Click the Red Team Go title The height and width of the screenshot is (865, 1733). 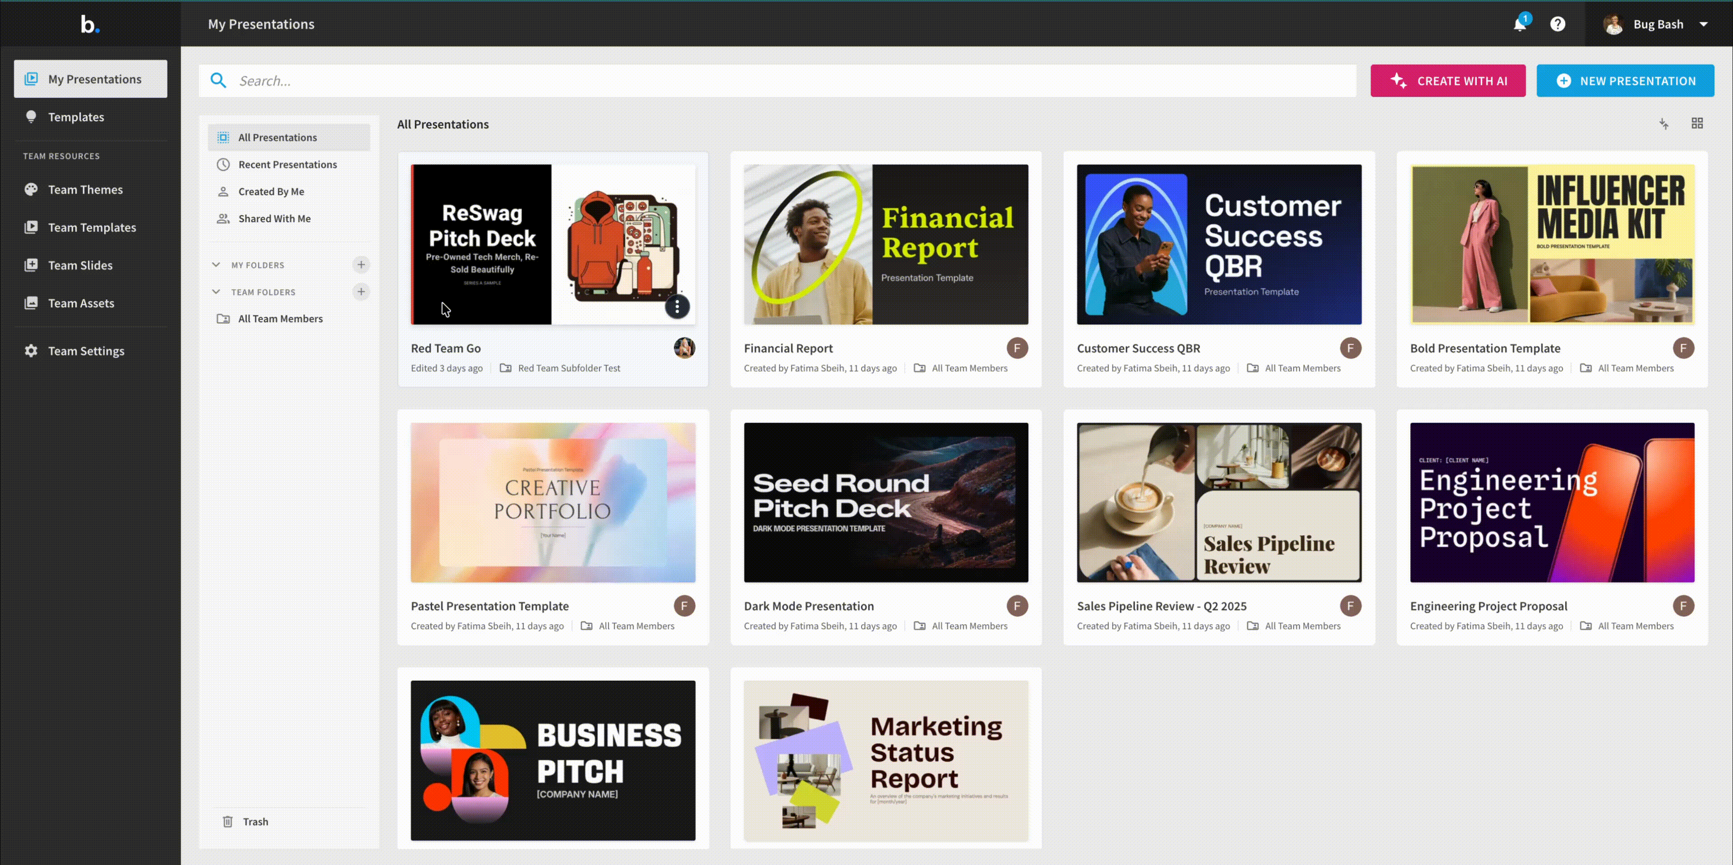tap(446, 348)
